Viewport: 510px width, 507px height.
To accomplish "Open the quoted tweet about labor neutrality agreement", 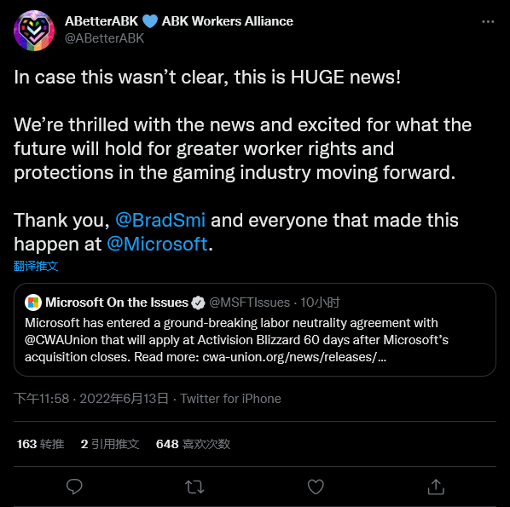I will tap(255, 330).
